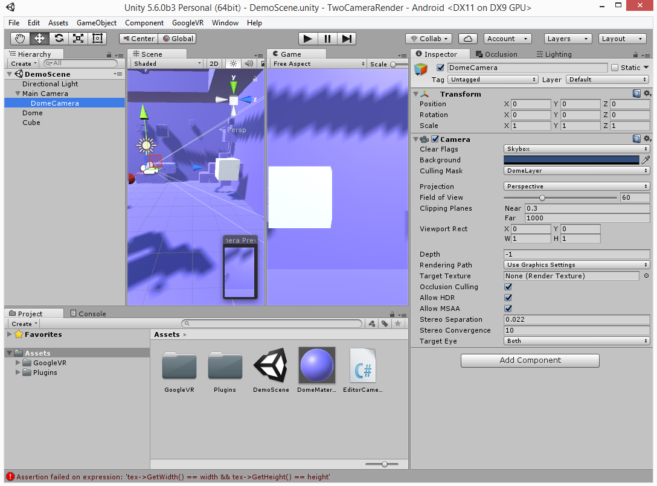Click the favorites star search icon
The image size is (657, 486).
[x=397, y=324]
